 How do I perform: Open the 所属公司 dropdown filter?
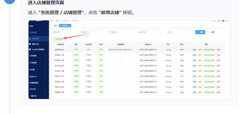92,32
